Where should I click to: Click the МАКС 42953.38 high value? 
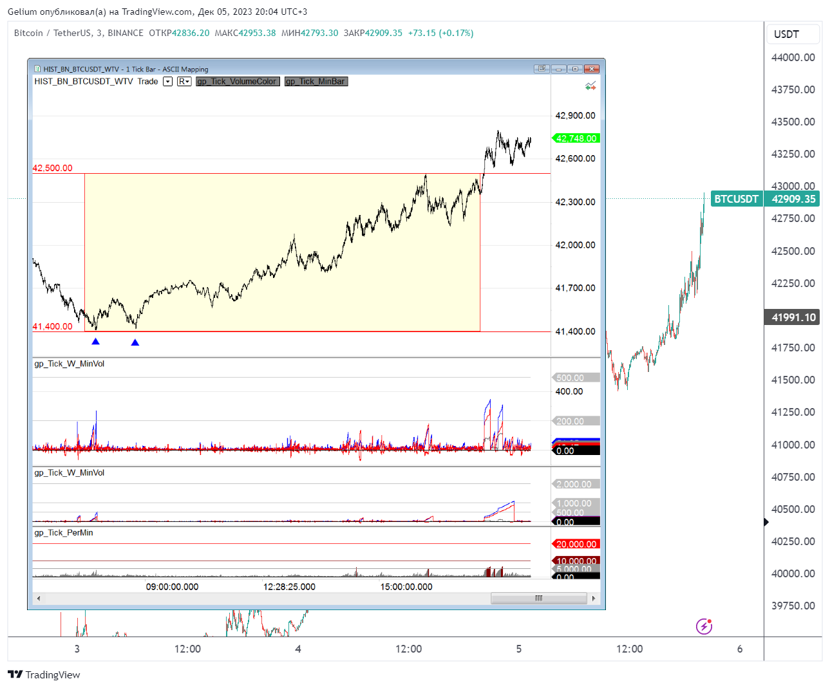[245, 33]
